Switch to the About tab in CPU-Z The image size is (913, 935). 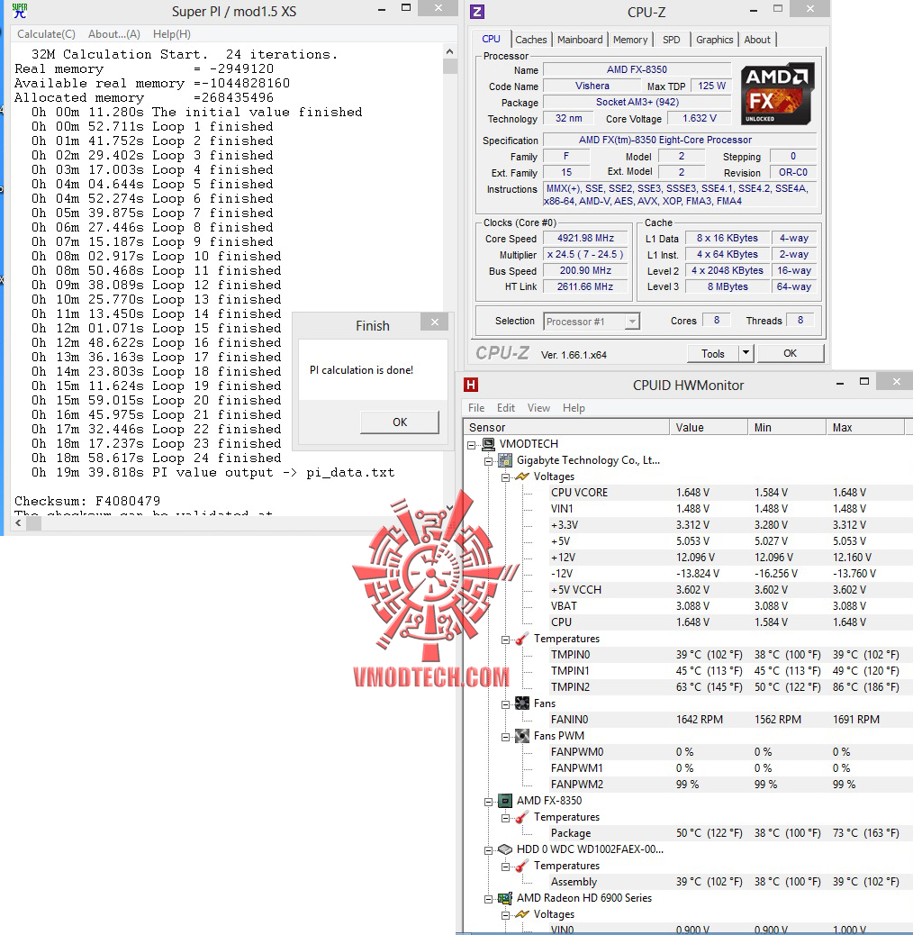757,40
